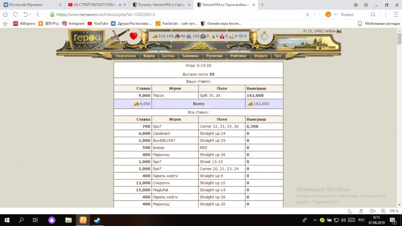Click the Яндекс search field
Screen dimensions: 402x226
[354, 14]
